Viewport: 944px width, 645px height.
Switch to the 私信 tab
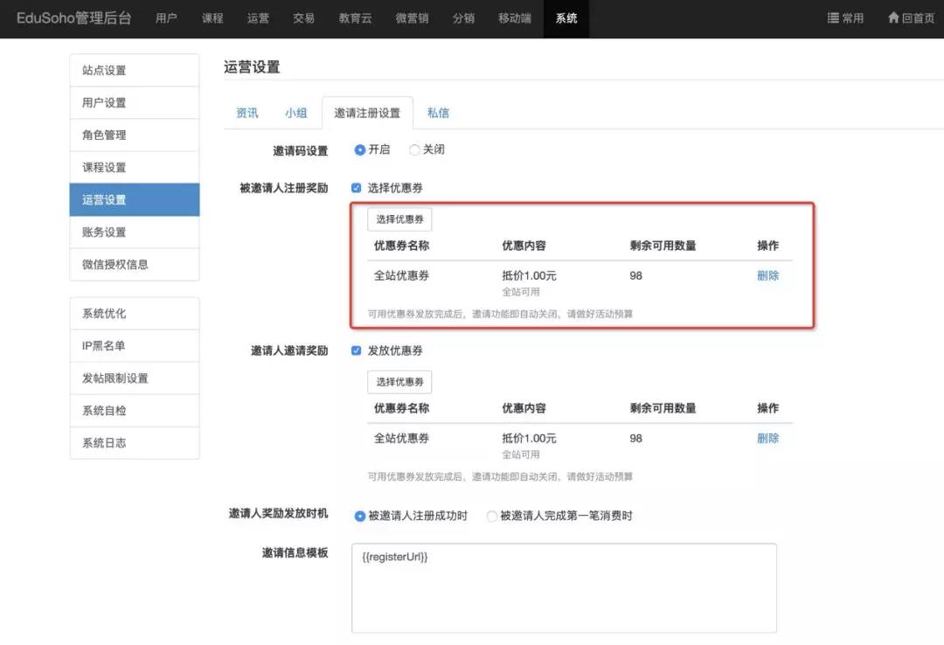click(x=438, y=113)
